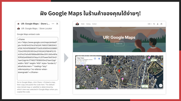Open the Tokyo Tower reviews count link
Image resolution: width=181 pixels, height=101 pixels.
point(82,63)
